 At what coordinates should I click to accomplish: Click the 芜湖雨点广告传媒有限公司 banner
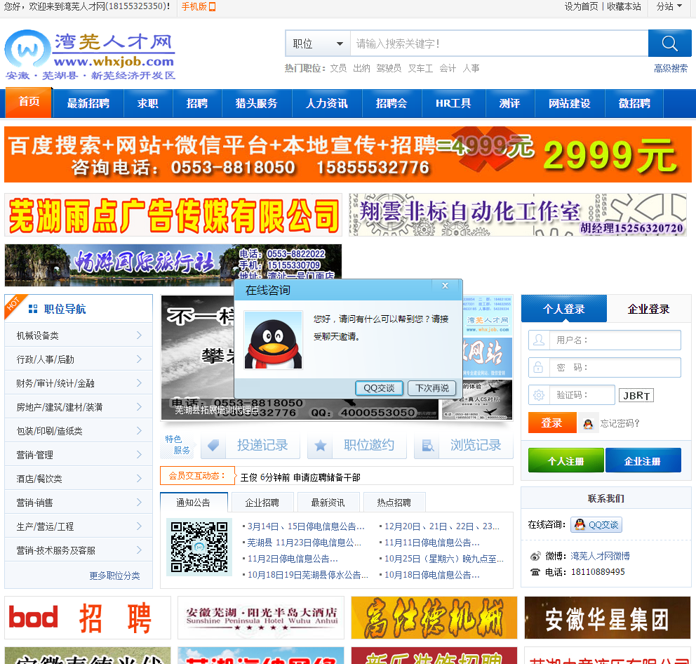[x=173, y=215]
